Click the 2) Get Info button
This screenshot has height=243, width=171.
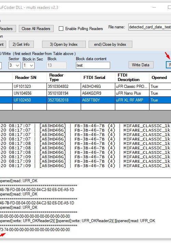[21, 44]
